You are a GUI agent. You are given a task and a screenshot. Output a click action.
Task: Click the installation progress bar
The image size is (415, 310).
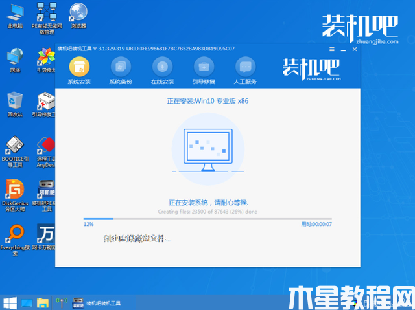[x=207, y=219]
